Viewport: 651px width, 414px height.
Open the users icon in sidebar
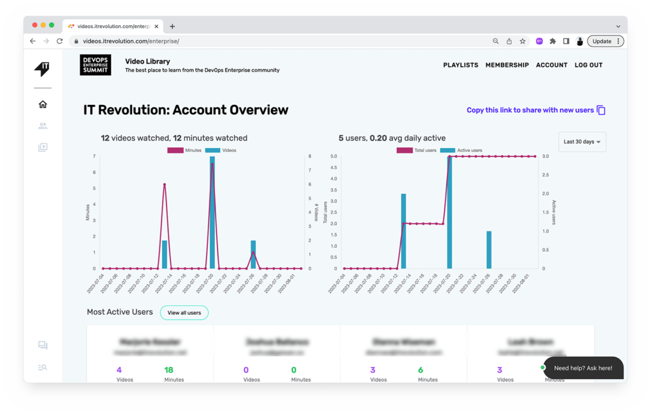(43, 126)
